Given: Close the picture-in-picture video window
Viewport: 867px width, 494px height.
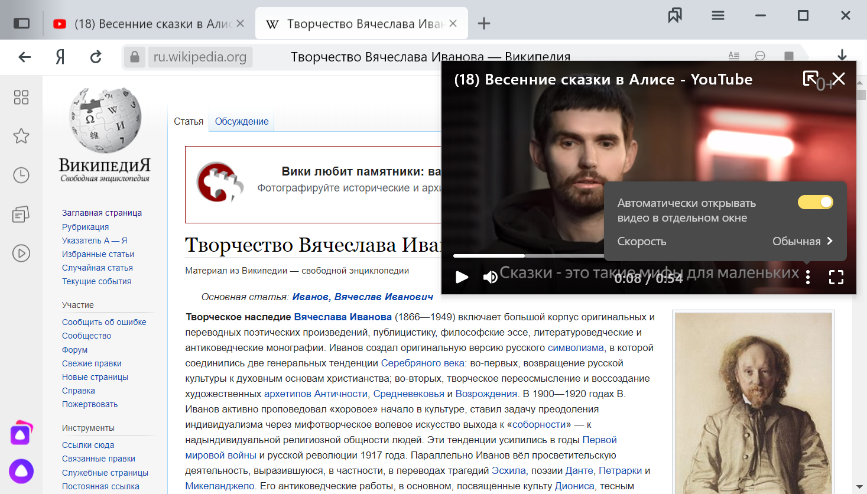Looking at the screenshot, I should (x=838, y=78).
